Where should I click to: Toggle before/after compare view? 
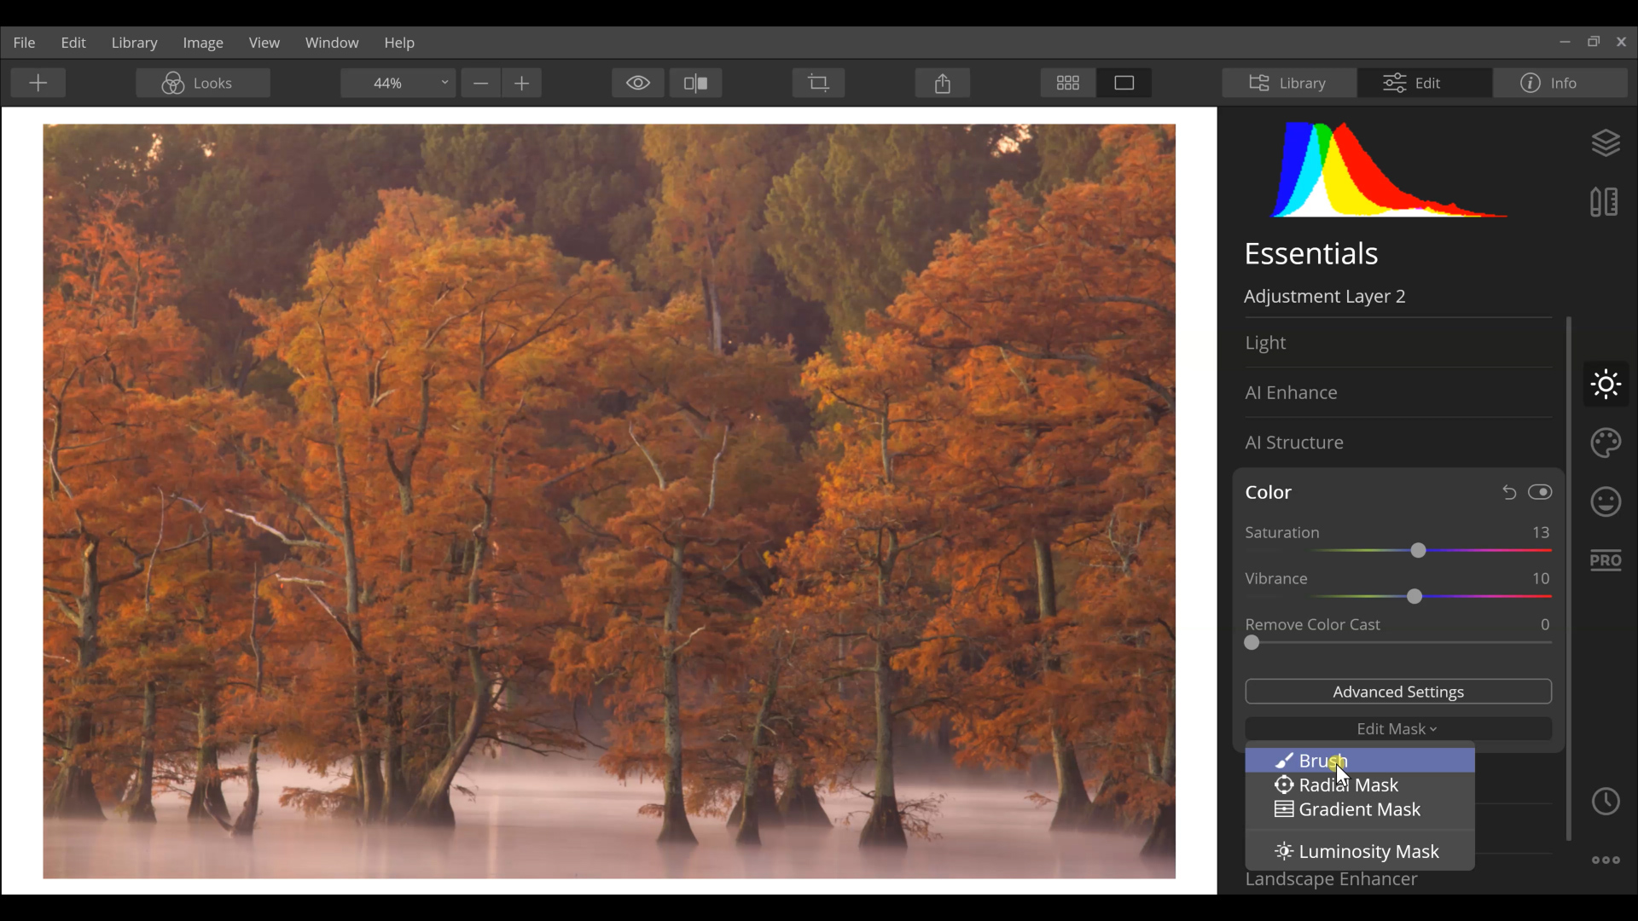click(696, 83)
